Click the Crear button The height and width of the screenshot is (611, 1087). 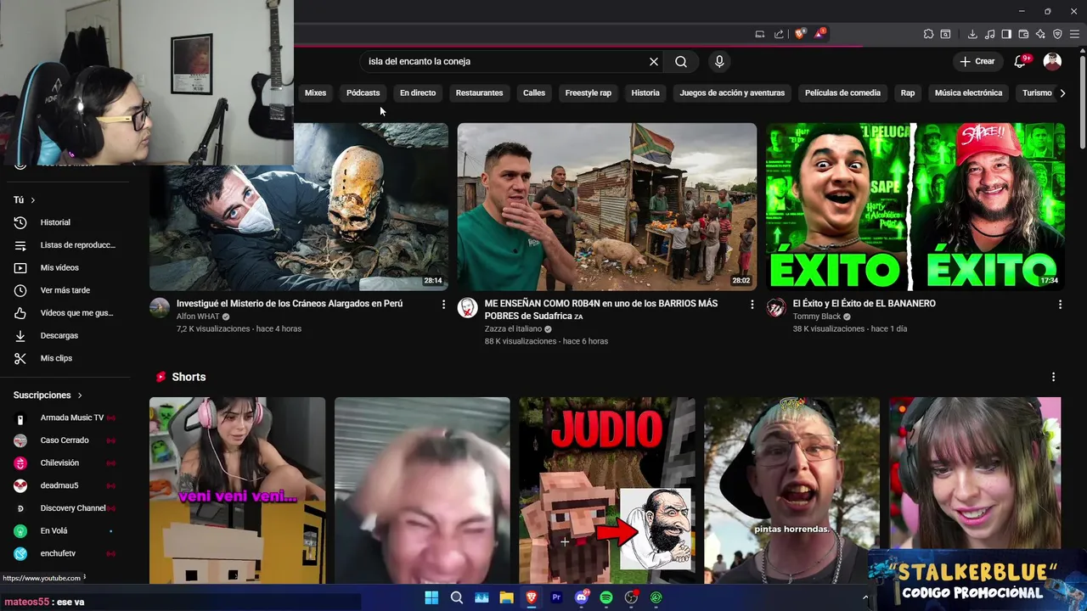[977, 61]
